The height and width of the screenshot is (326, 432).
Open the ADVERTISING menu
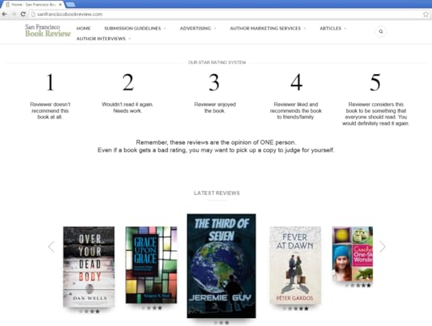[x=195, y=28]
